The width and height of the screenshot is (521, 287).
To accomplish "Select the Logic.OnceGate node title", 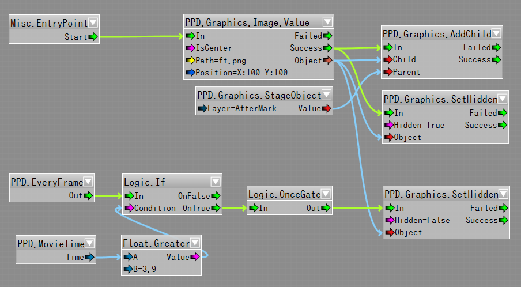I will pos(284,194).
